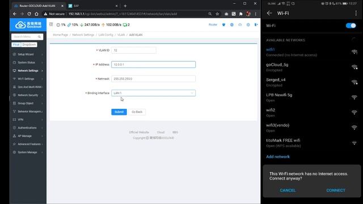
Task: Click the Not secure warning icon
Action: pyautogui.click(x=45, y=14)
